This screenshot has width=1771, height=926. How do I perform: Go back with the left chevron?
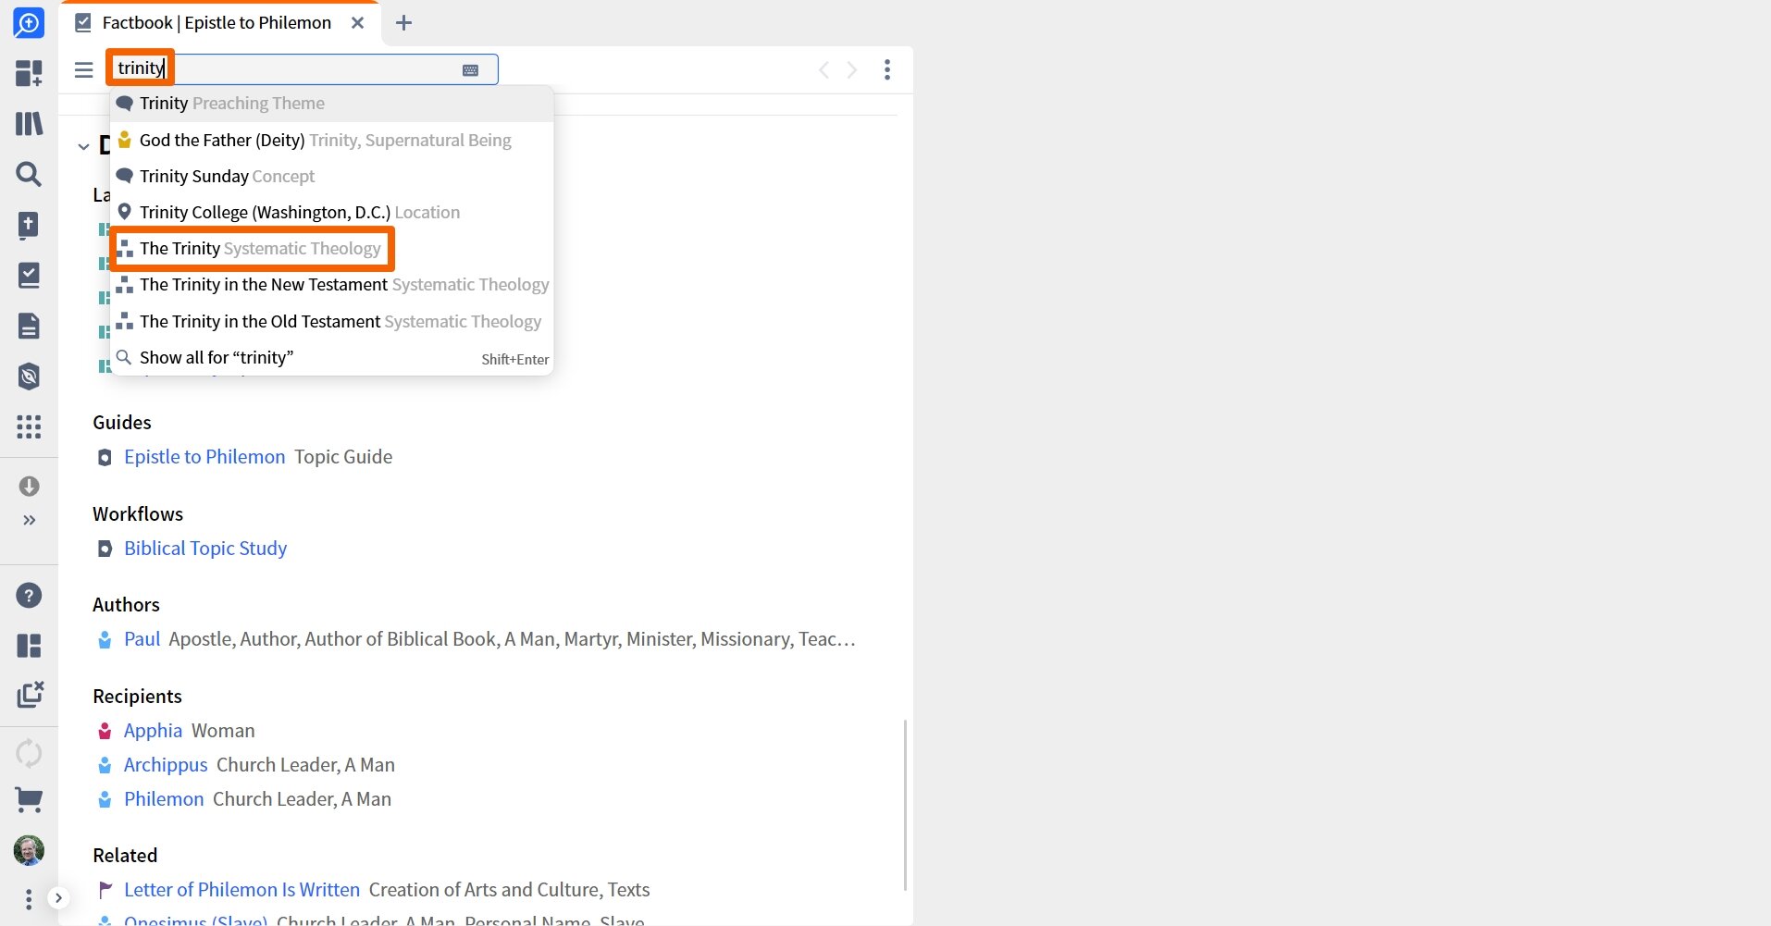(824, 69)
